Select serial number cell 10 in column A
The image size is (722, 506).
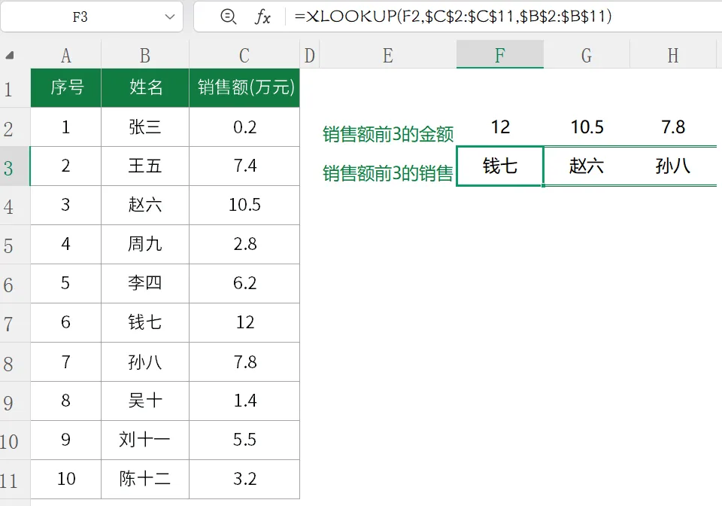(x=66, y=480)
